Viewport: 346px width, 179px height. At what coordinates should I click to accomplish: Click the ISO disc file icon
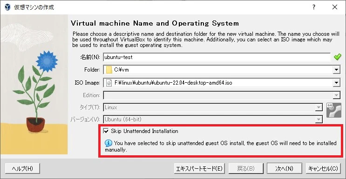[x=109, y=83]
